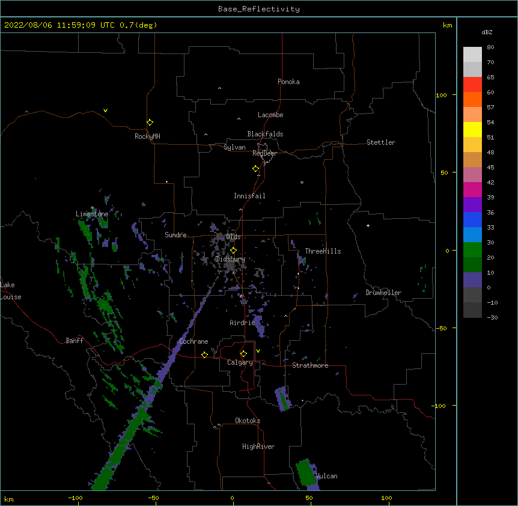Click the Airdrie label
This screenshot has width=518, height=506.
(242, 323)
